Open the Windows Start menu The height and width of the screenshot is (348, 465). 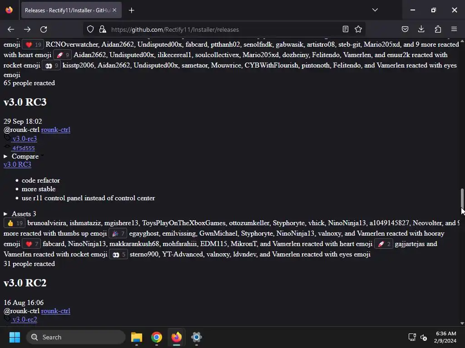coord(15,337)
